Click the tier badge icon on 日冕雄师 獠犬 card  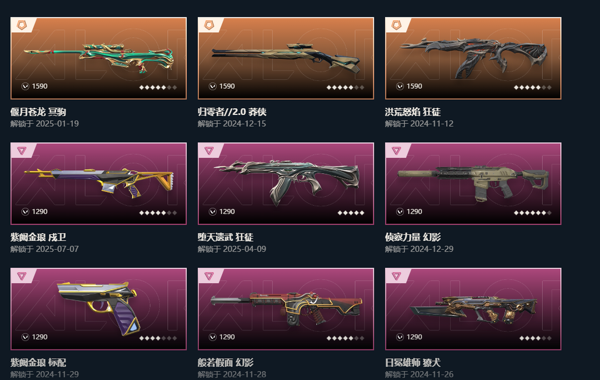click(397, 276)
